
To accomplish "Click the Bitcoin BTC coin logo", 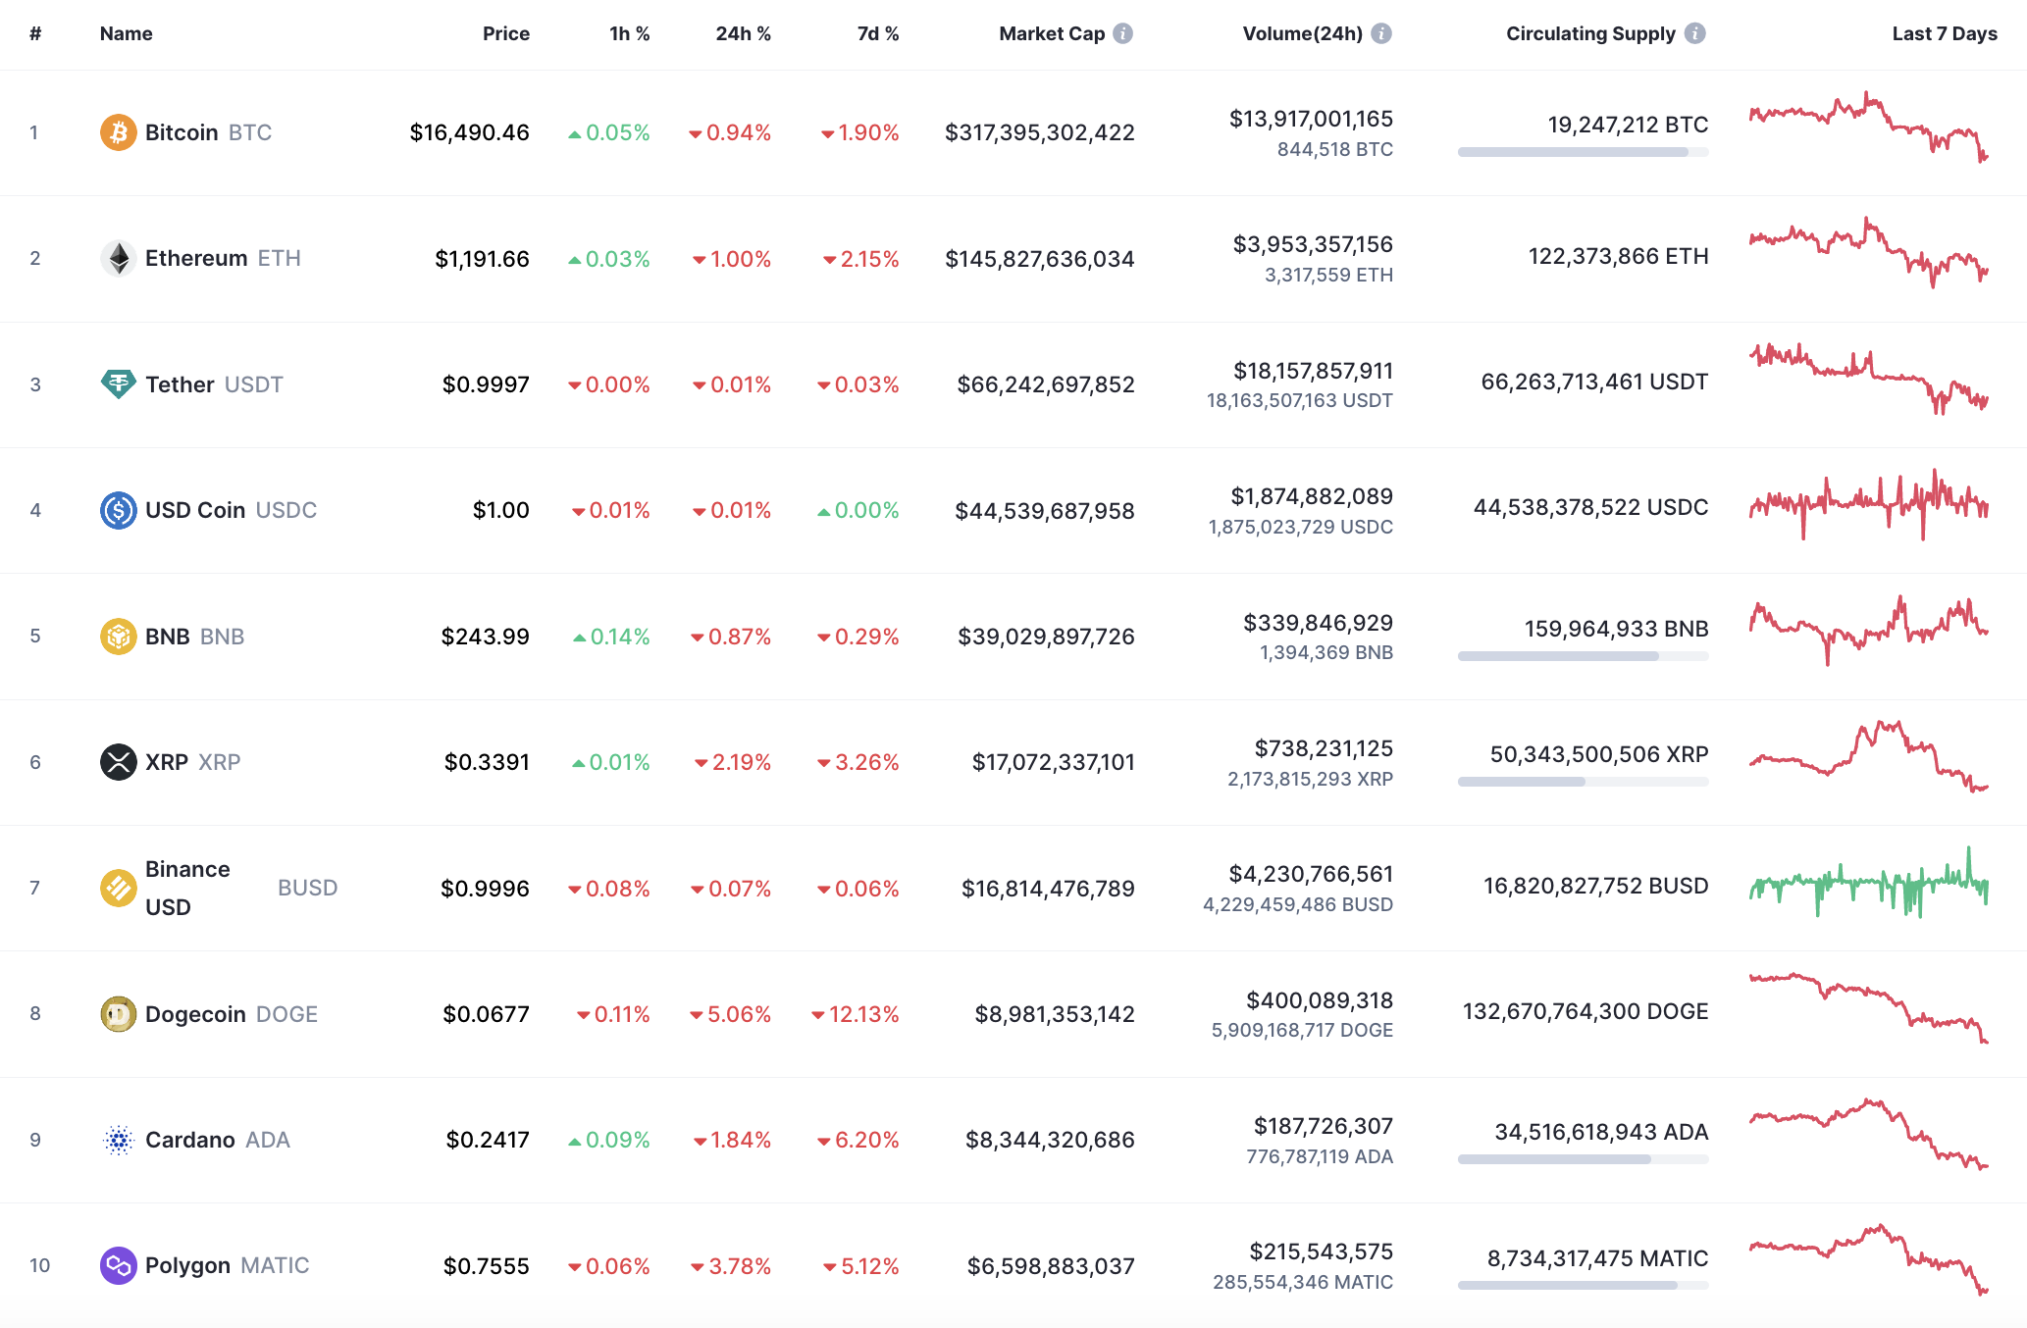I will (x=118, y=132).
